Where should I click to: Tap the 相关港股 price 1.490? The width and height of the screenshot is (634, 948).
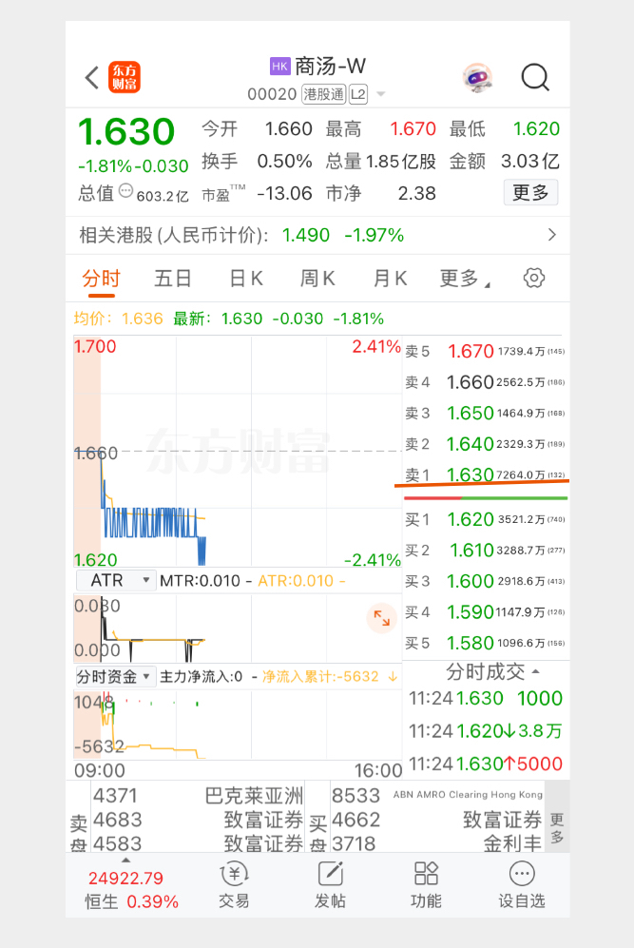[x=306, y=235]
